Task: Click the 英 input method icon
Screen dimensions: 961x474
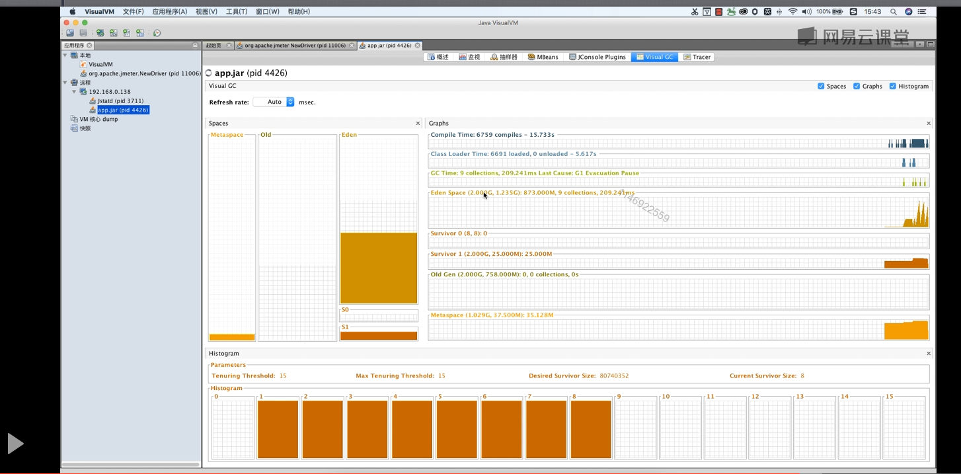Action: [767, 11]
